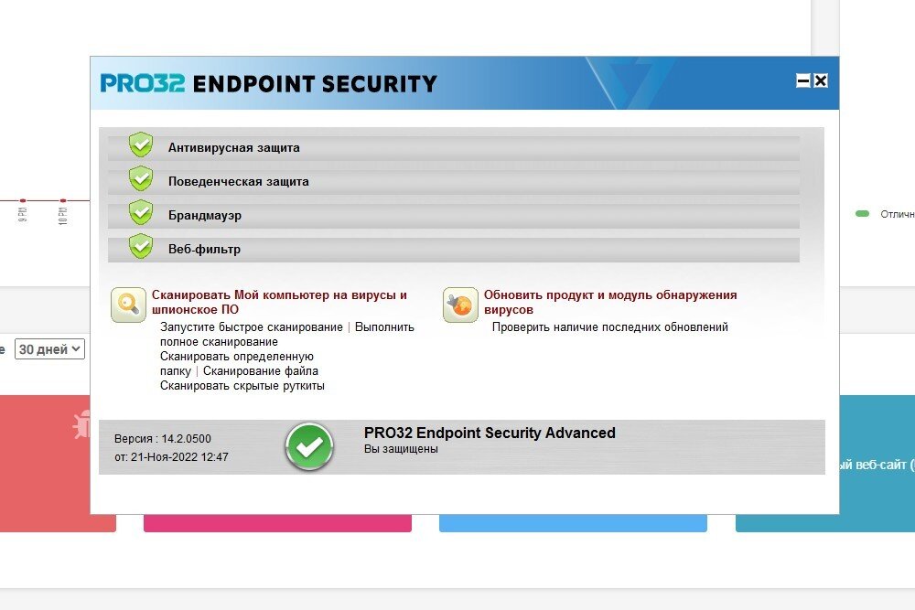Click the large green checkmark status icon

click(x=309, y=446)
